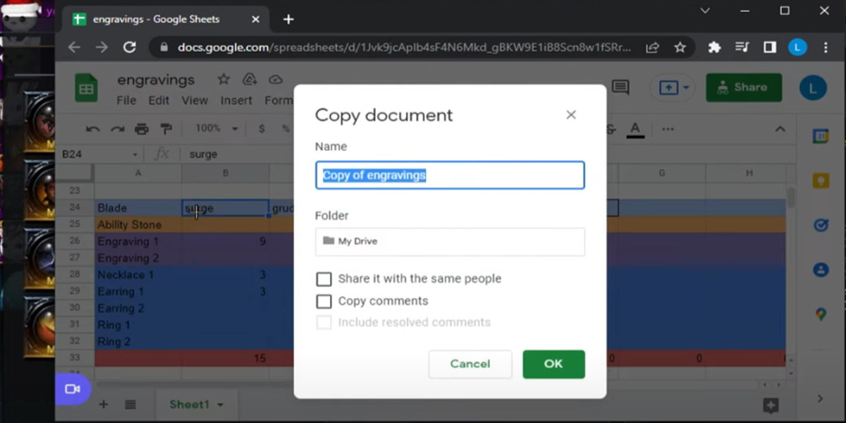The width and height of the screenshot is (846, 423).
Task: Click the Cancel button in dialog
Action: (x=470, y=364)
